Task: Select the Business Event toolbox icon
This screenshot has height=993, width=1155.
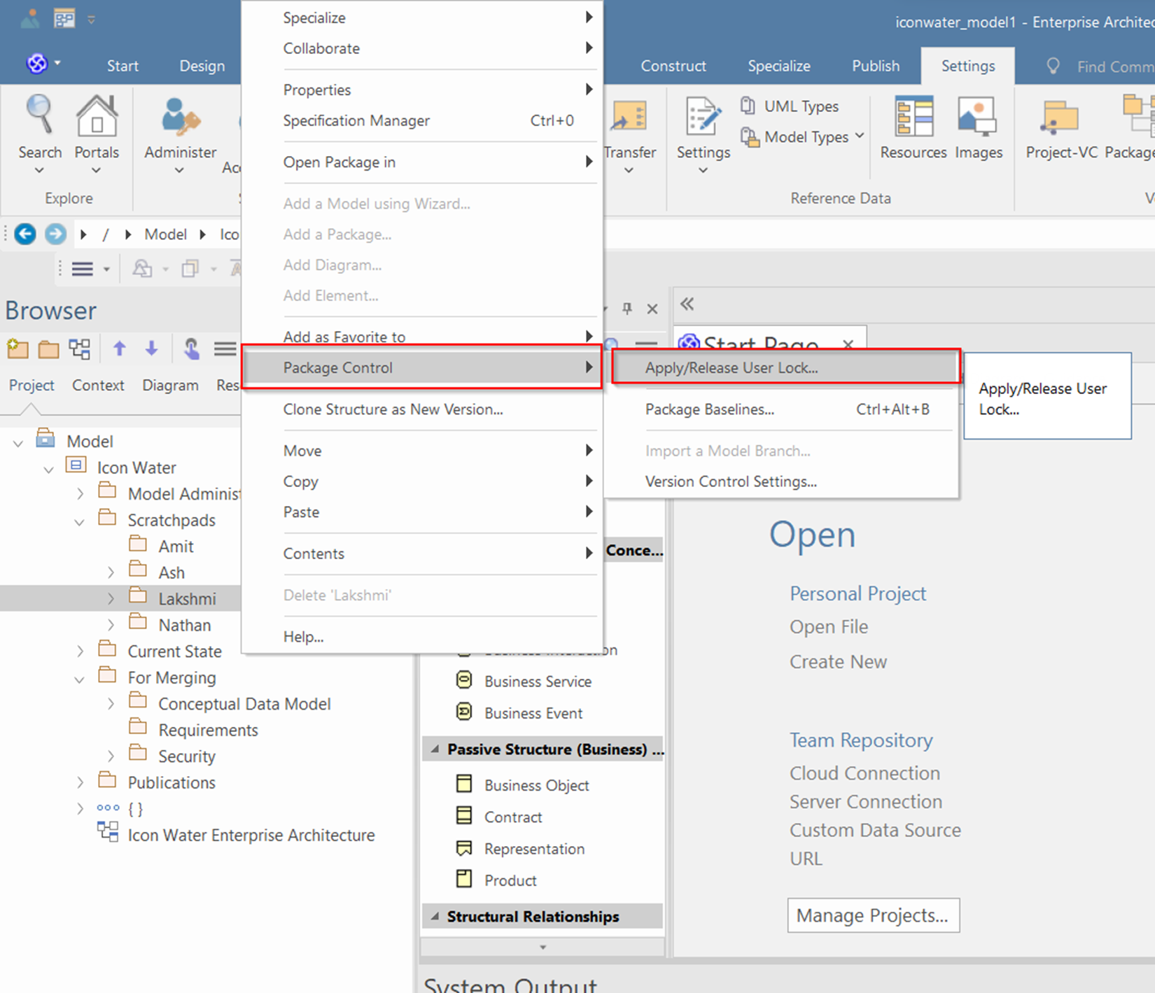Action: pos(463,712)
